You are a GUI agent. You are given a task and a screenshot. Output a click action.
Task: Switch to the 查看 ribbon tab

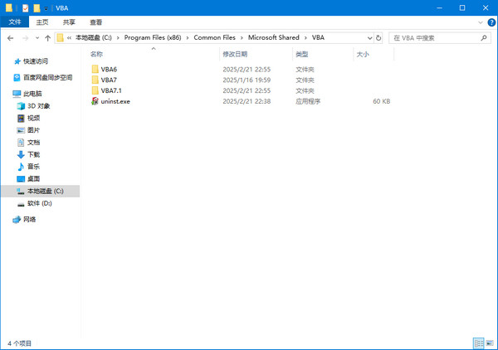point(96,22)
